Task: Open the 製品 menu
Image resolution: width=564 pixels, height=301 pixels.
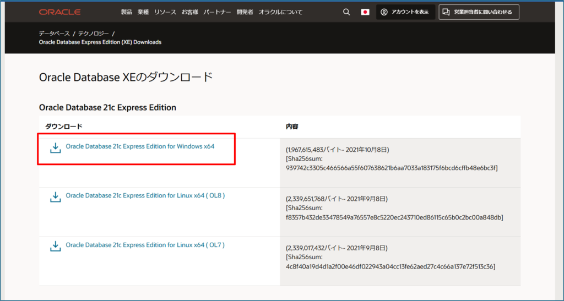Action: tap(127, 12)
